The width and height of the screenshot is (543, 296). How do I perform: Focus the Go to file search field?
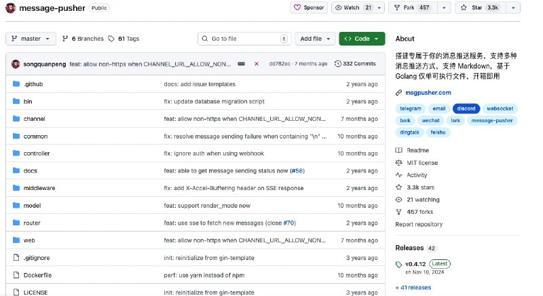click(244, 39)
